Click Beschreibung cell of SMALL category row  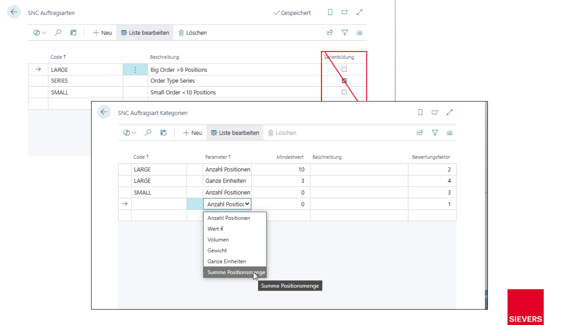(359, 193)
